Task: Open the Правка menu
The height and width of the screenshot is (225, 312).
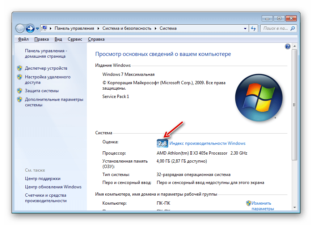Action: (42, 39)
